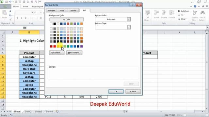Select cell B6 containing Computer
This screenshot has width=209, height=117.
pos(29,57)
